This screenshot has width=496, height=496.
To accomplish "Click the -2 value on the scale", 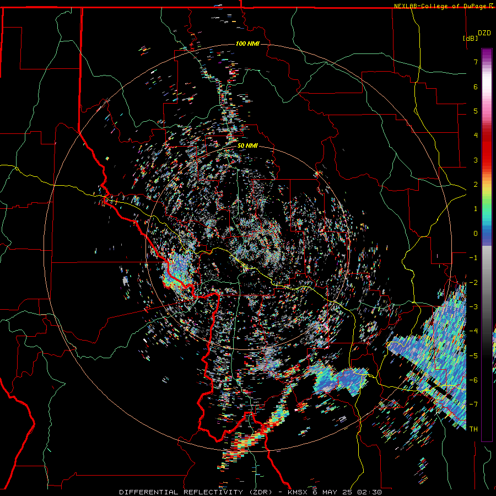I will pyautogui.click(x=473, y=283).
